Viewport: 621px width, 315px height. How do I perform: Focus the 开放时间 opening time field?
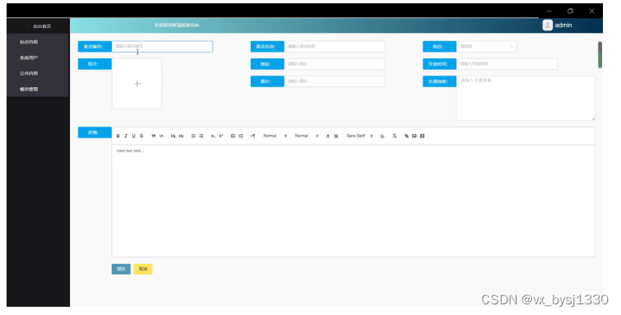507,64
